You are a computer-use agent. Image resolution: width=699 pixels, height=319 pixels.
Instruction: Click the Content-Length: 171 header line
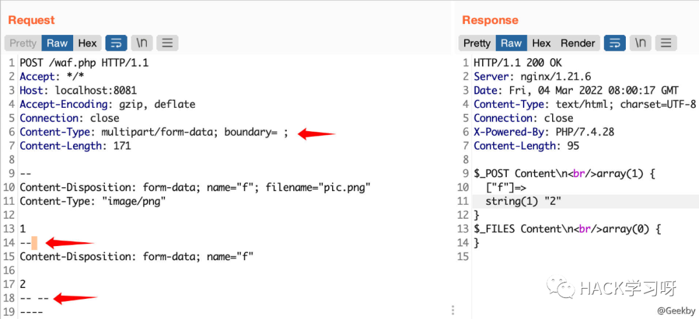75,146
